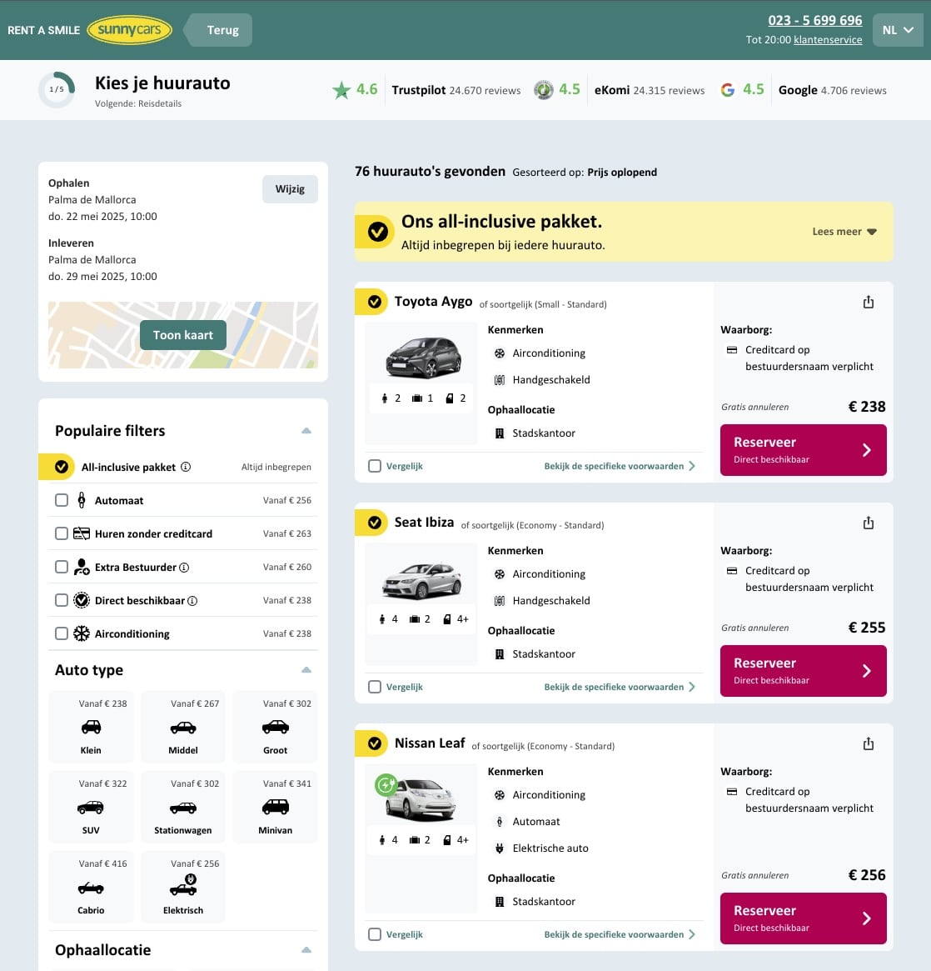Open info icon for All-inclusive pakket
Image resolution: width=931 pixels, height=971 pixels.
point(186,467)
